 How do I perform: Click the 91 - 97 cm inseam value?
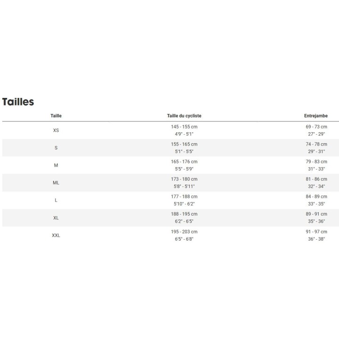pos(315,232)
